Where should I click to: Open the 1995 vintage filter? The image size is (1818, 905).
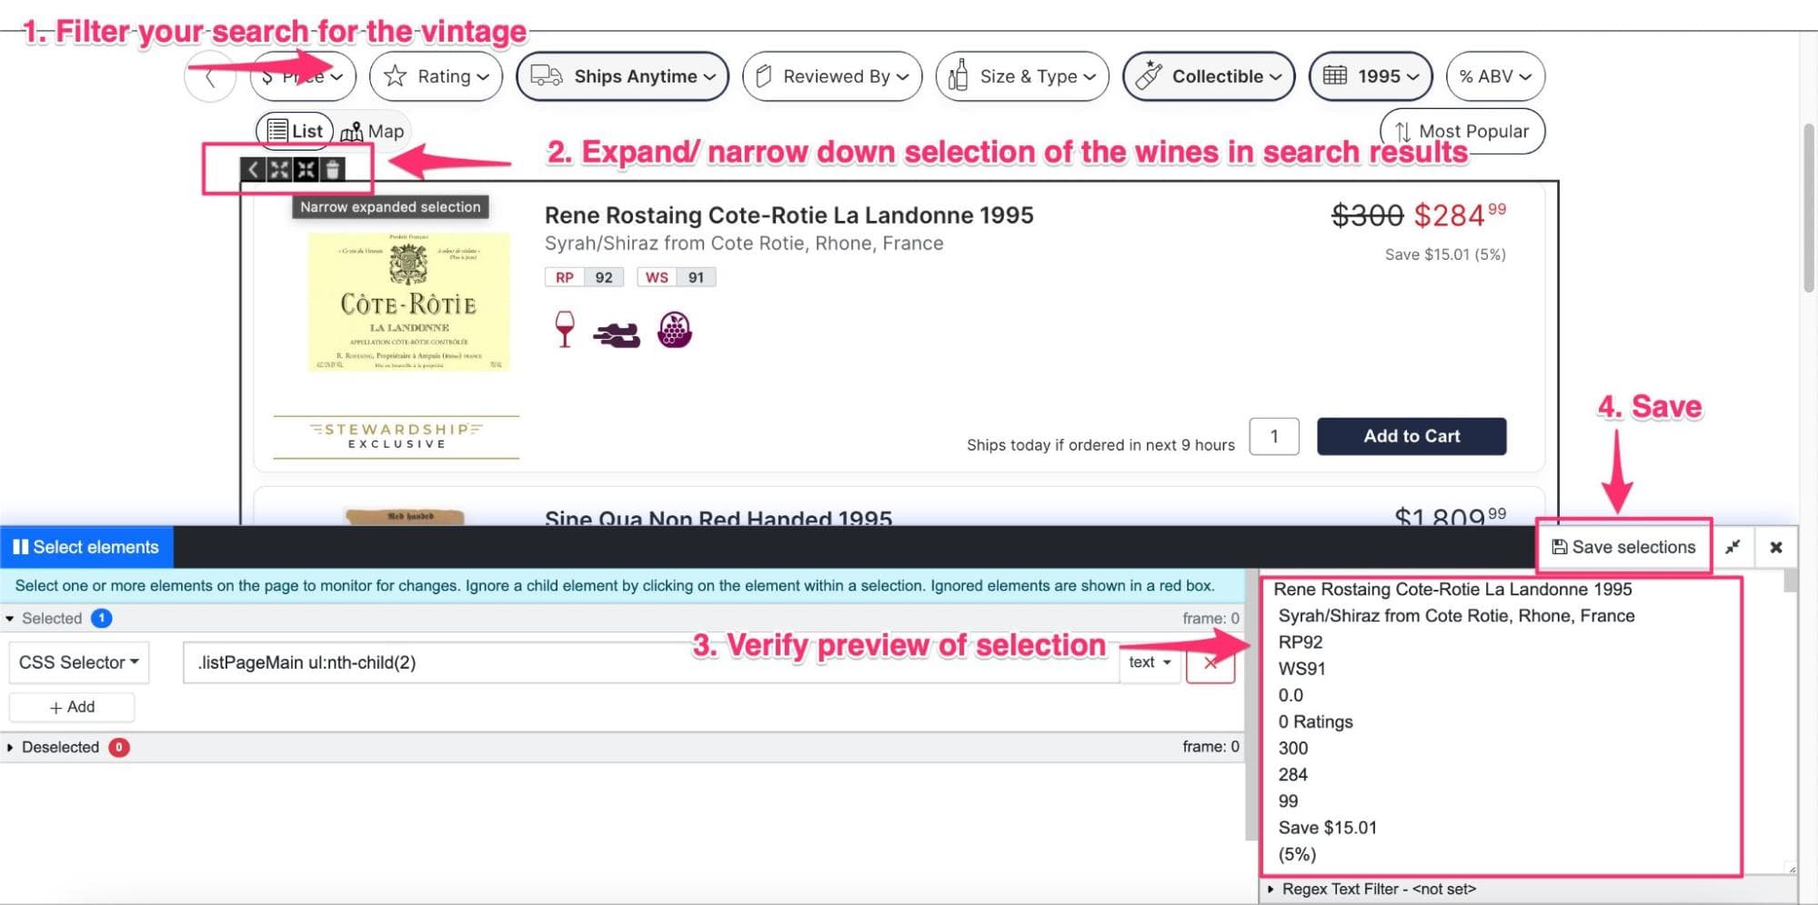pyautogui.click(x=1371, y=76)
